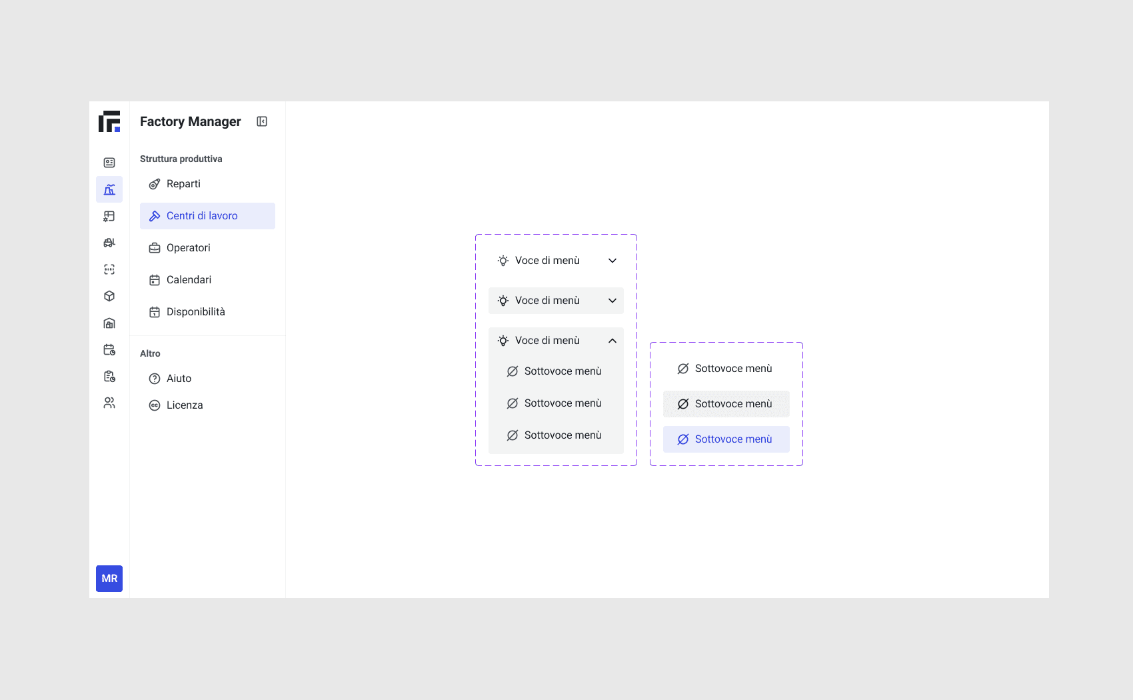The height and width of the screenshot is (700, 1133).
Task: Click Sottovoce menù with gray background, right box
Action: [726, 404]
